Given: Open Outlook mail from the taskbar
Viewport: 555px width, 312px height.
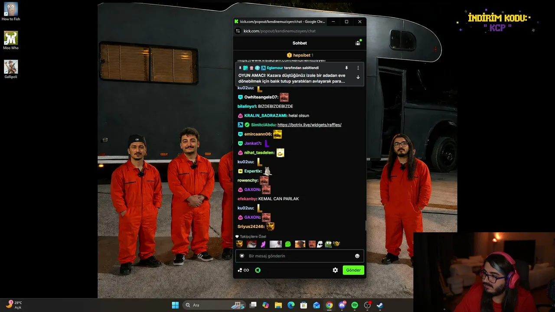Looking at the screenshot, I should pos(317,305).
